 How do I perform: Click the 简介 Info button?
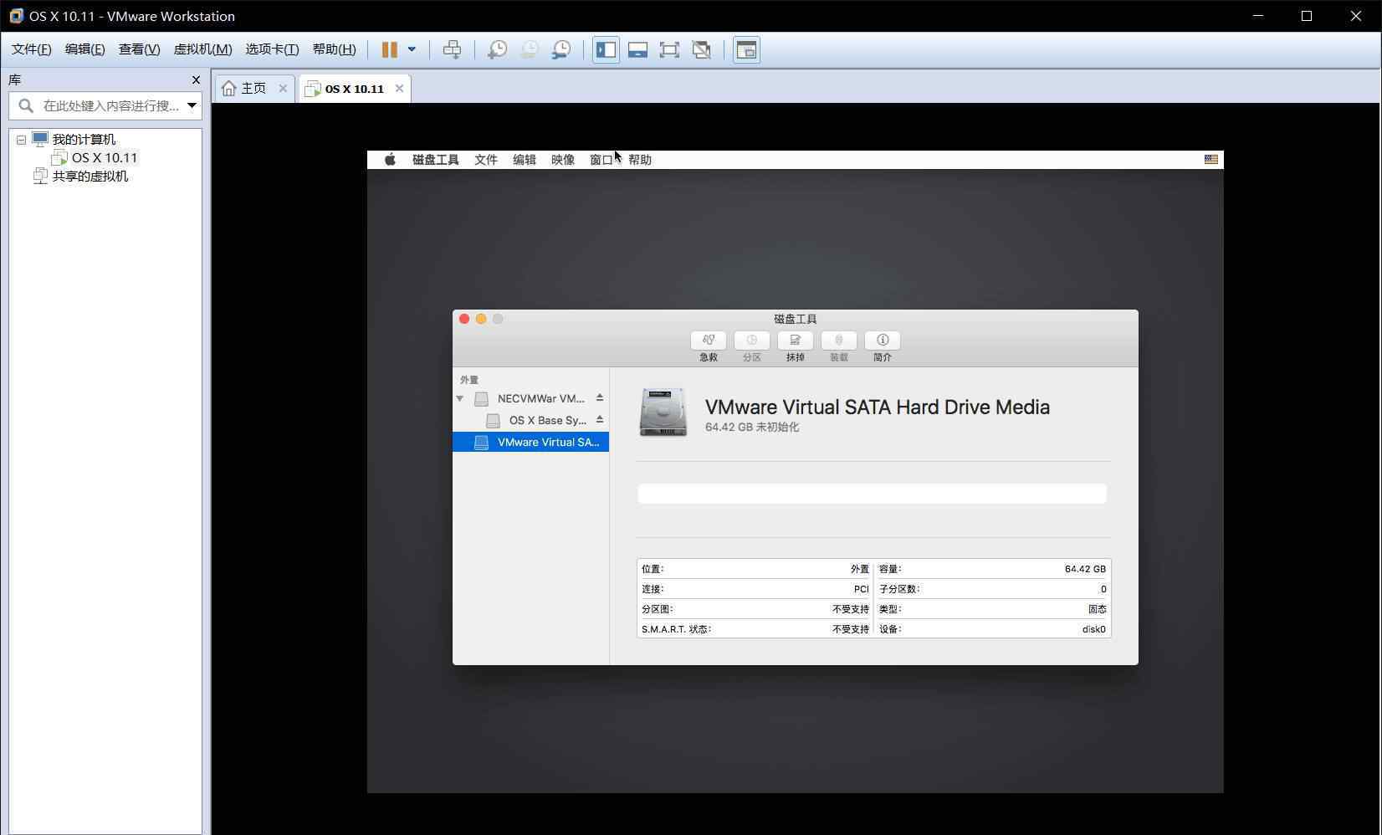883,341
